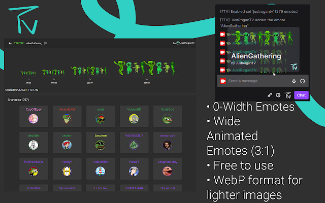Select the 4x size AlienGathering preview
Screen dimensions: 325x203
(145, 67)
